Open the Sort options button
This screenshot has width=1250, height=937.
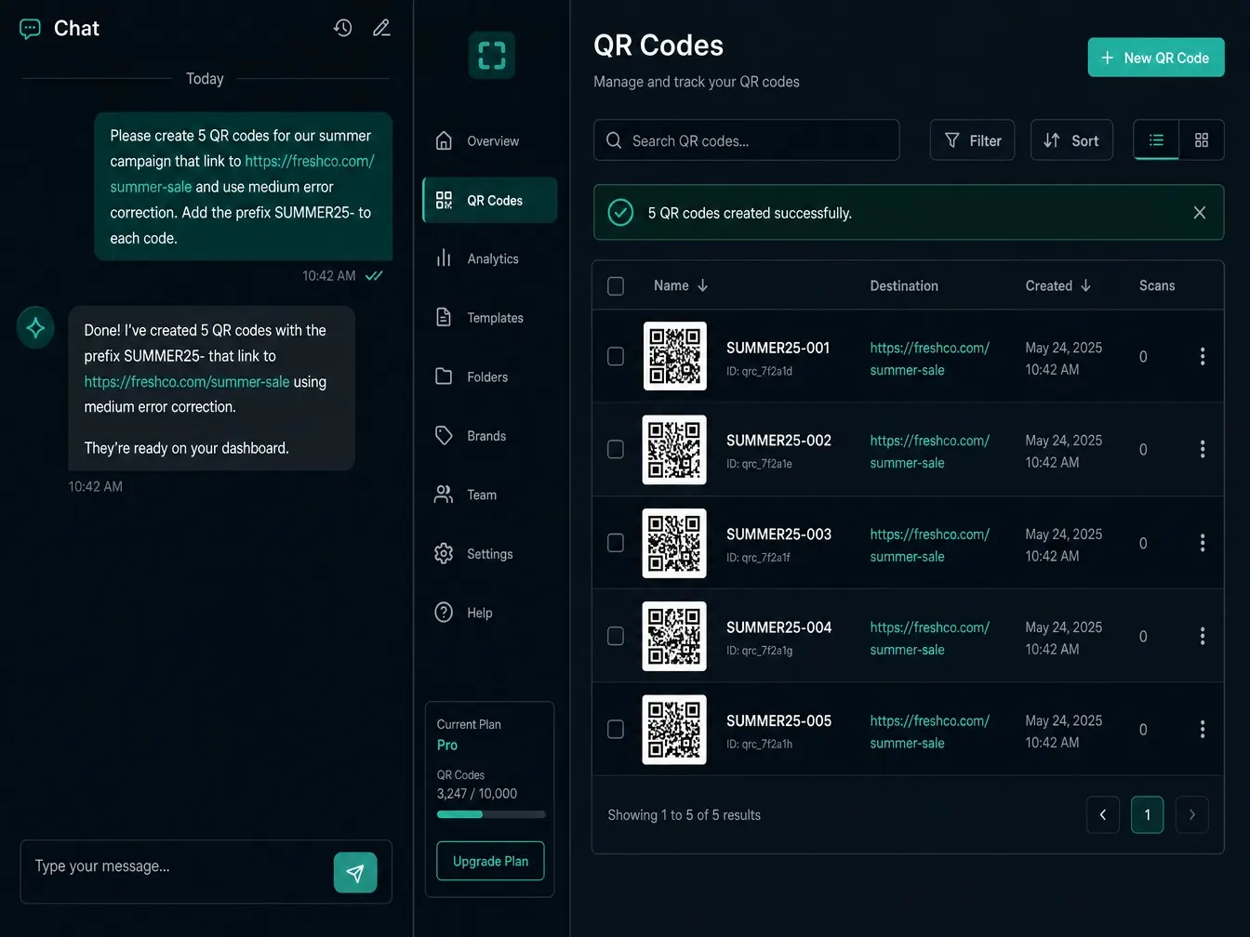pos(1071,140)
